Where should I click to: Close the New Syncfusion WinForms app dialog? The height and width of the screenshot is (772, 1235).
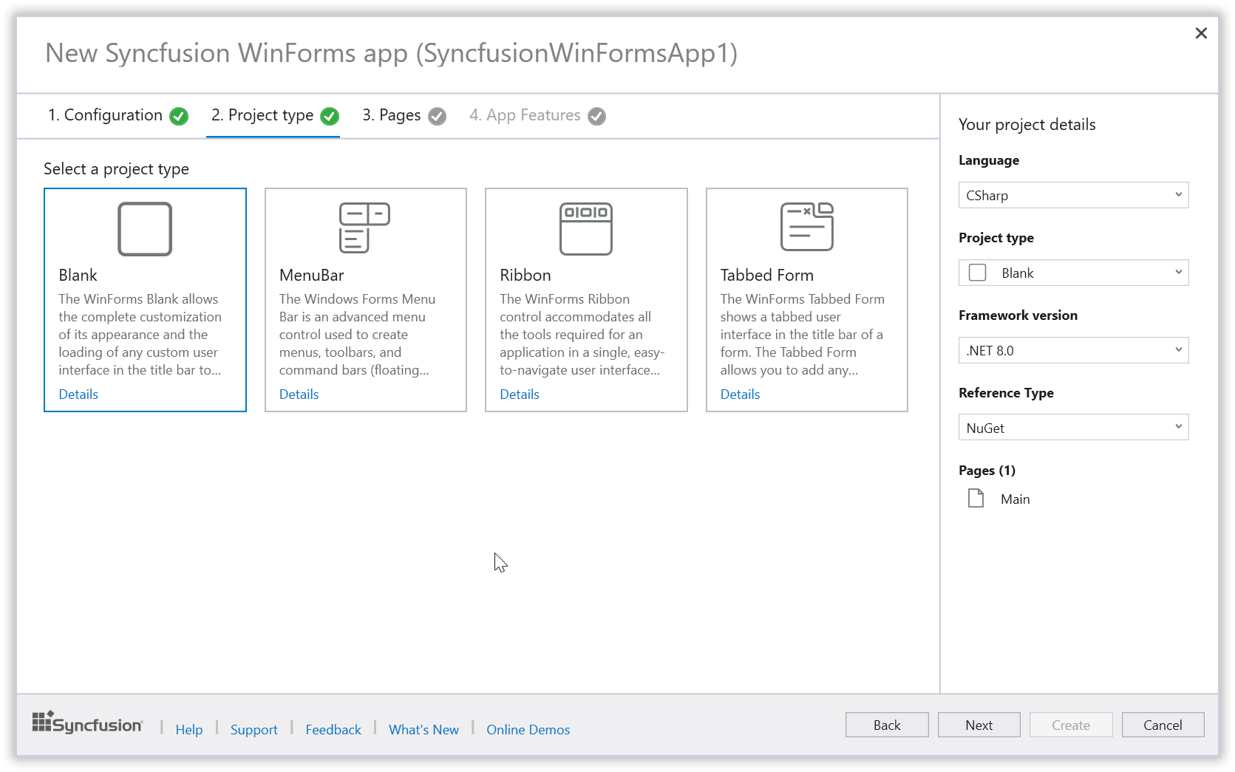1201,33
